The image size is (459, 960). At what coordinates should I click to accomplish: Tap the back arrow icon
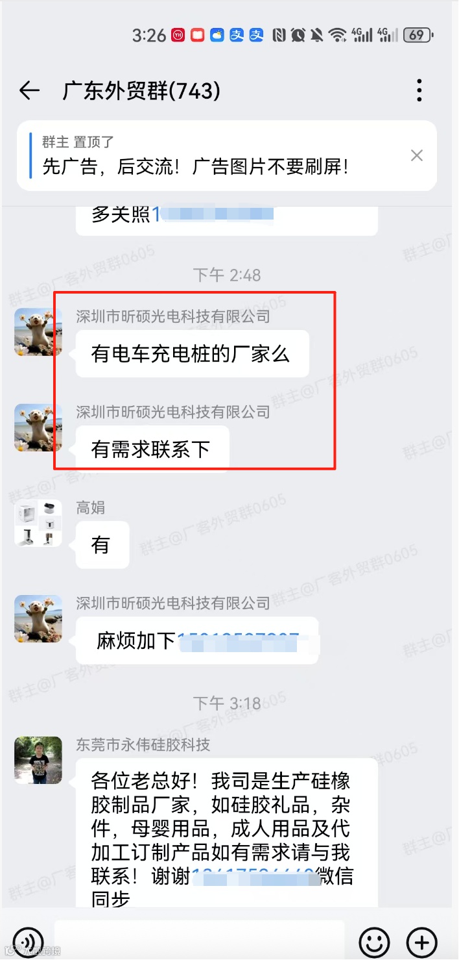coord(29,91)
